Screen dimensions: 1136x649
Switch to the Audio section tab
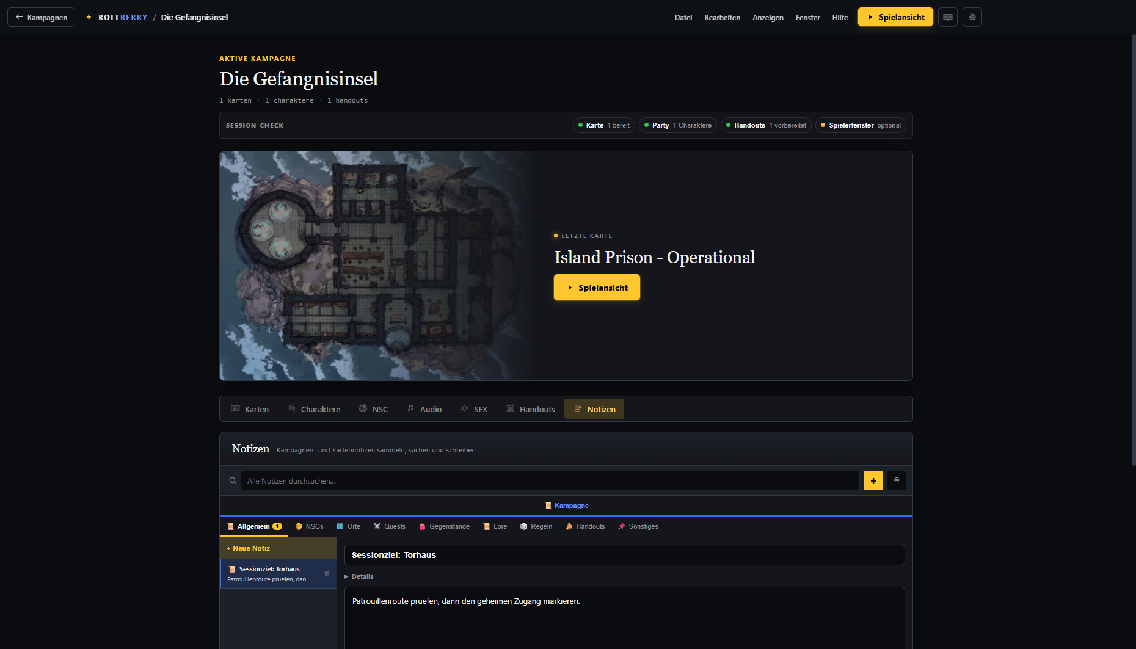tap(424, 409)
